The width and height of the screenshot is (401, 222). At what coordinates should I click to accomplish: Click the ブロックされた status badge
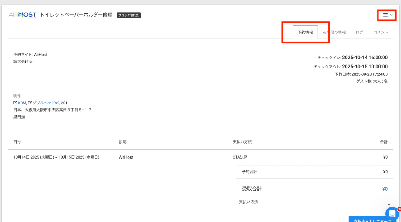click(128, 15)
